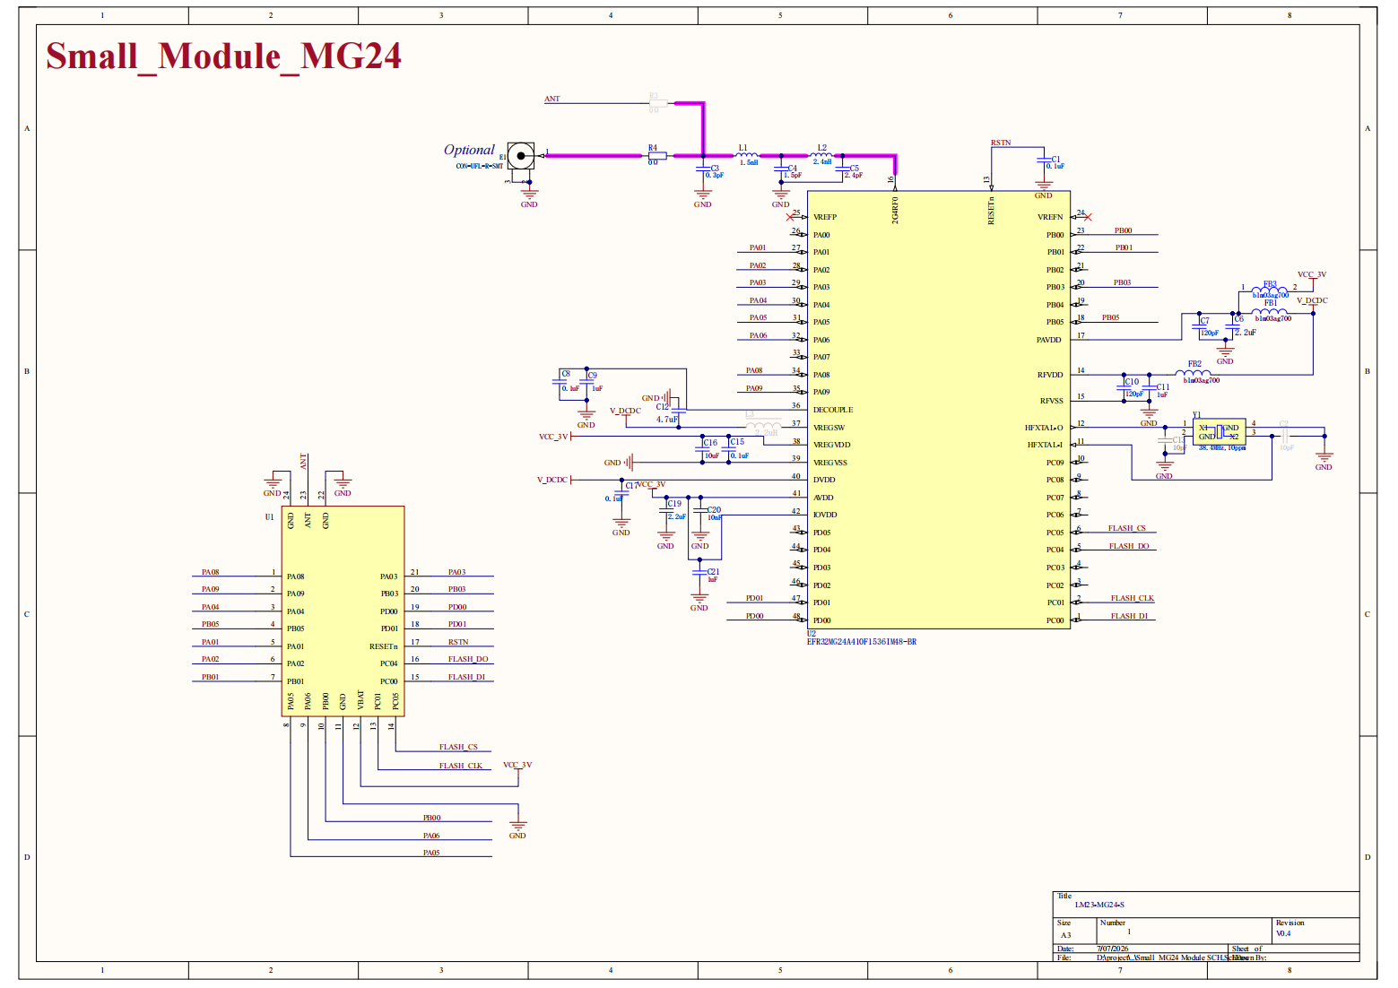Click the IOVDD pin label

pyautogui.click(x=825, y=515)
